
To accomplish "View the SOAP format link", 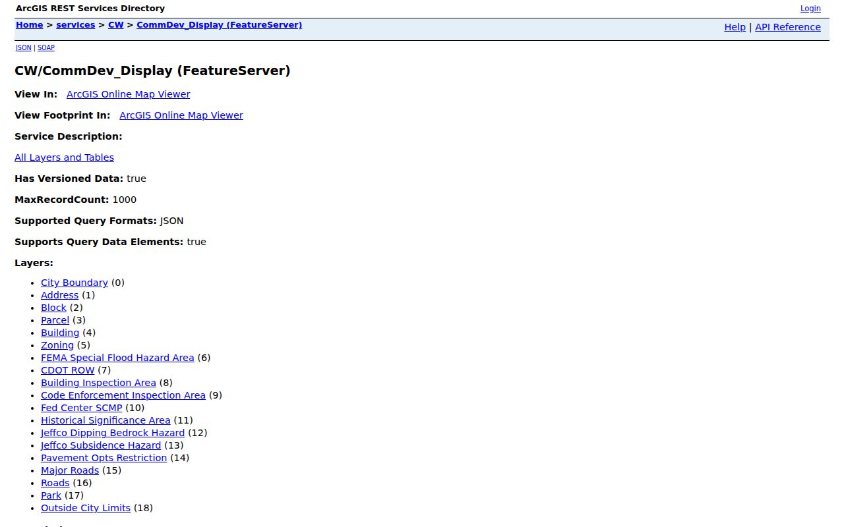I will [46, 48].
